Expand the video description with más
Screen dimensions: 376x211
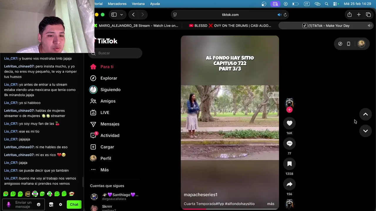click(271, 204)
